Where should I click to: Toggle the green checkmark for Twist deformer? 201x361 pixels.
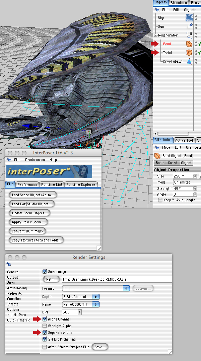coord(199,53)
